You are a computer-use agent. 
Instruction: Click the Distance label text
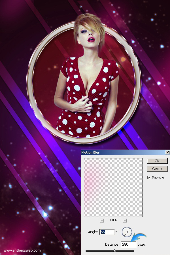coord(112,244)
